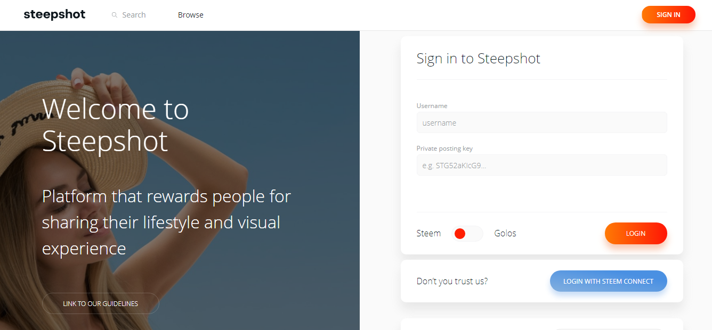Open the LINK TO OUR GUIDELINES link
The width and height of the screenshot is (712, 330).
100,303
